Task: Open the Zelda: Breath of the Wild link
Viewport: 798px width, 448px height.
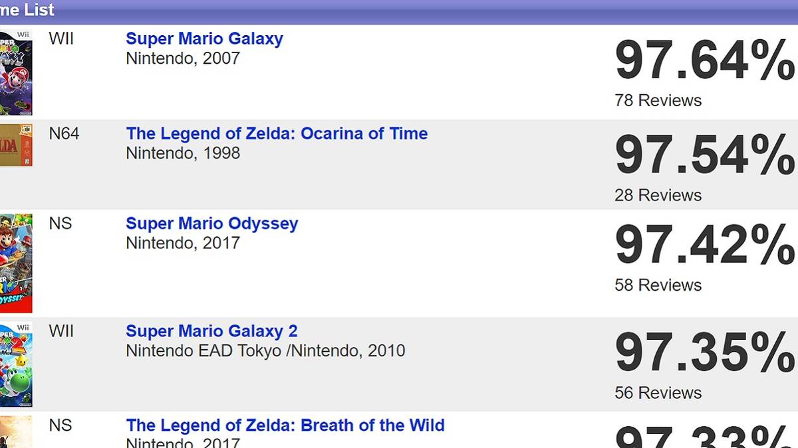Action: (285, 425)
